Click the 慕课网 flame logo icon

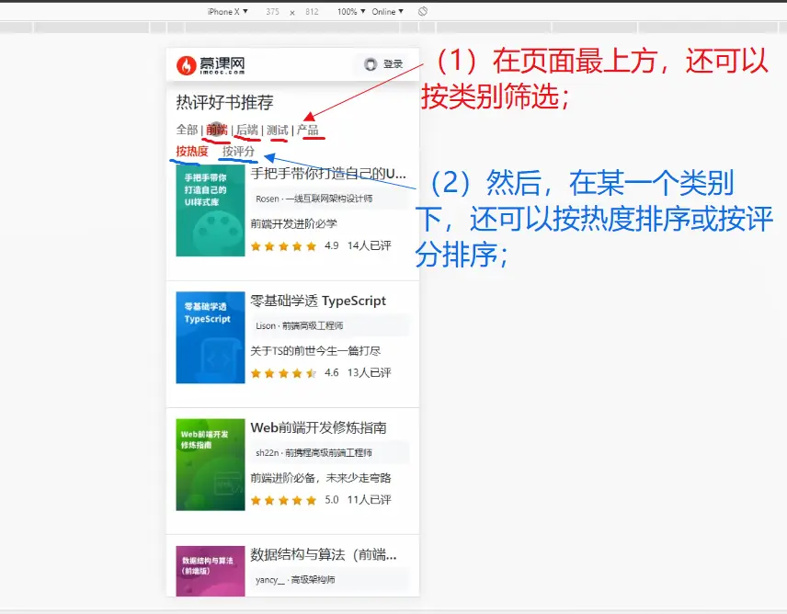[x=187, y=65]
